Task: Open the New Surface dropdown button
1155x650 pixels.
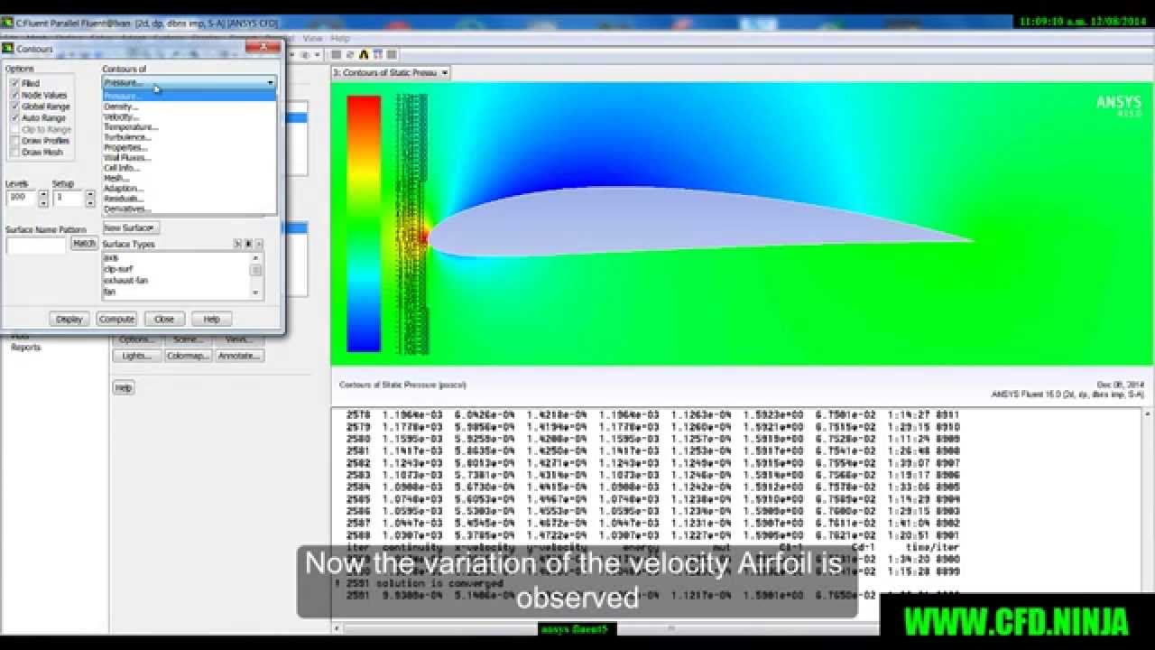Action: click(131, 227)
